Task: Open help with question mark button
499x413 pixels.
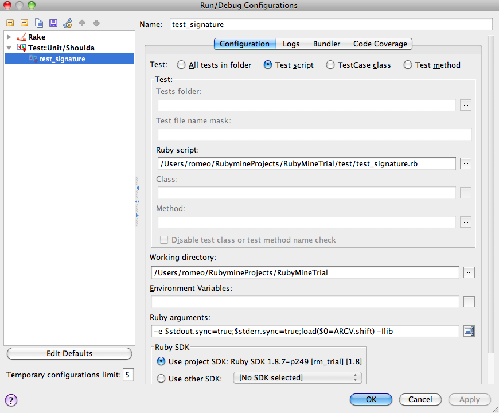Action: (11, 400)
